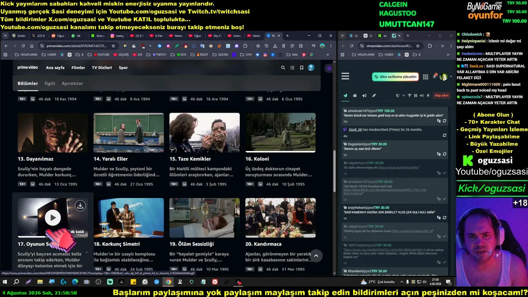The width and height of the screenshot is (528, 297).
Task: Open the tab search dropdown in Prime Video browser
Action: click(6, 36)
